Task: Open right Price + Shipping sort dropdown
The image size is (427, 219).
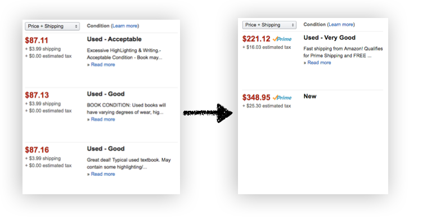Action: coord(269,25)
